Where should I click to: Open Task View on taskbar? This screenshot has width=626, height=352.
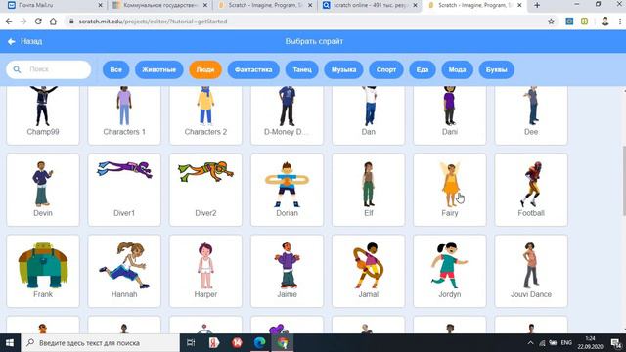click(x=191, y=343)
